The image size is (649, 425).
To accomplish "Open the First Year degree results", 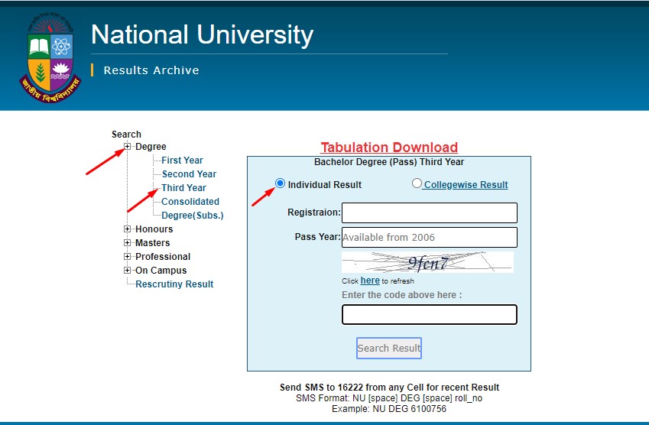I will (182, 161).
